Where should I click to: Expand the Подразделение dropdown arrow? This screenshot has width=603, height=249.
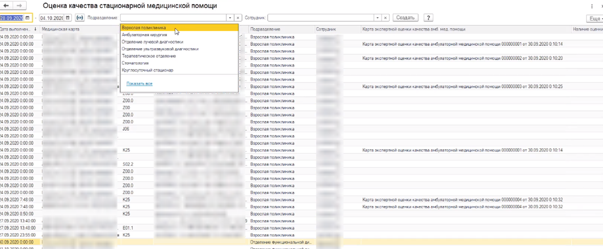point(230,18)
